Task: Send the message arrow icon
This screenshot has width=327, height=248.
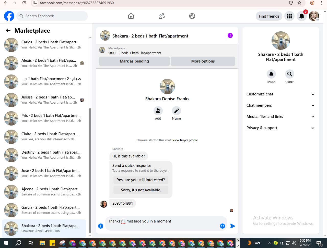Action: pos(233,226)
